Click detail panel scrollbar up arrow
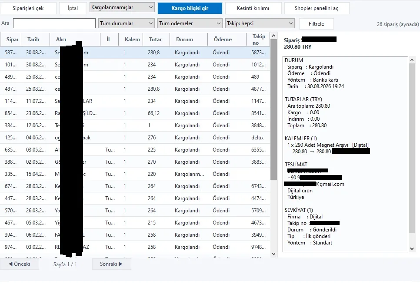The height and width of the screenshot is (284, 420). pos(412,60)
